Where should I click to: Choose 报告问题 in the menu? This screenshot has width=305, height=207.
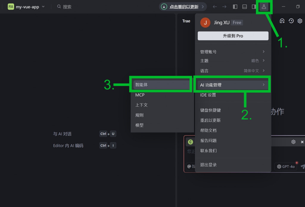pyautogui.click(x=233, y=141)
